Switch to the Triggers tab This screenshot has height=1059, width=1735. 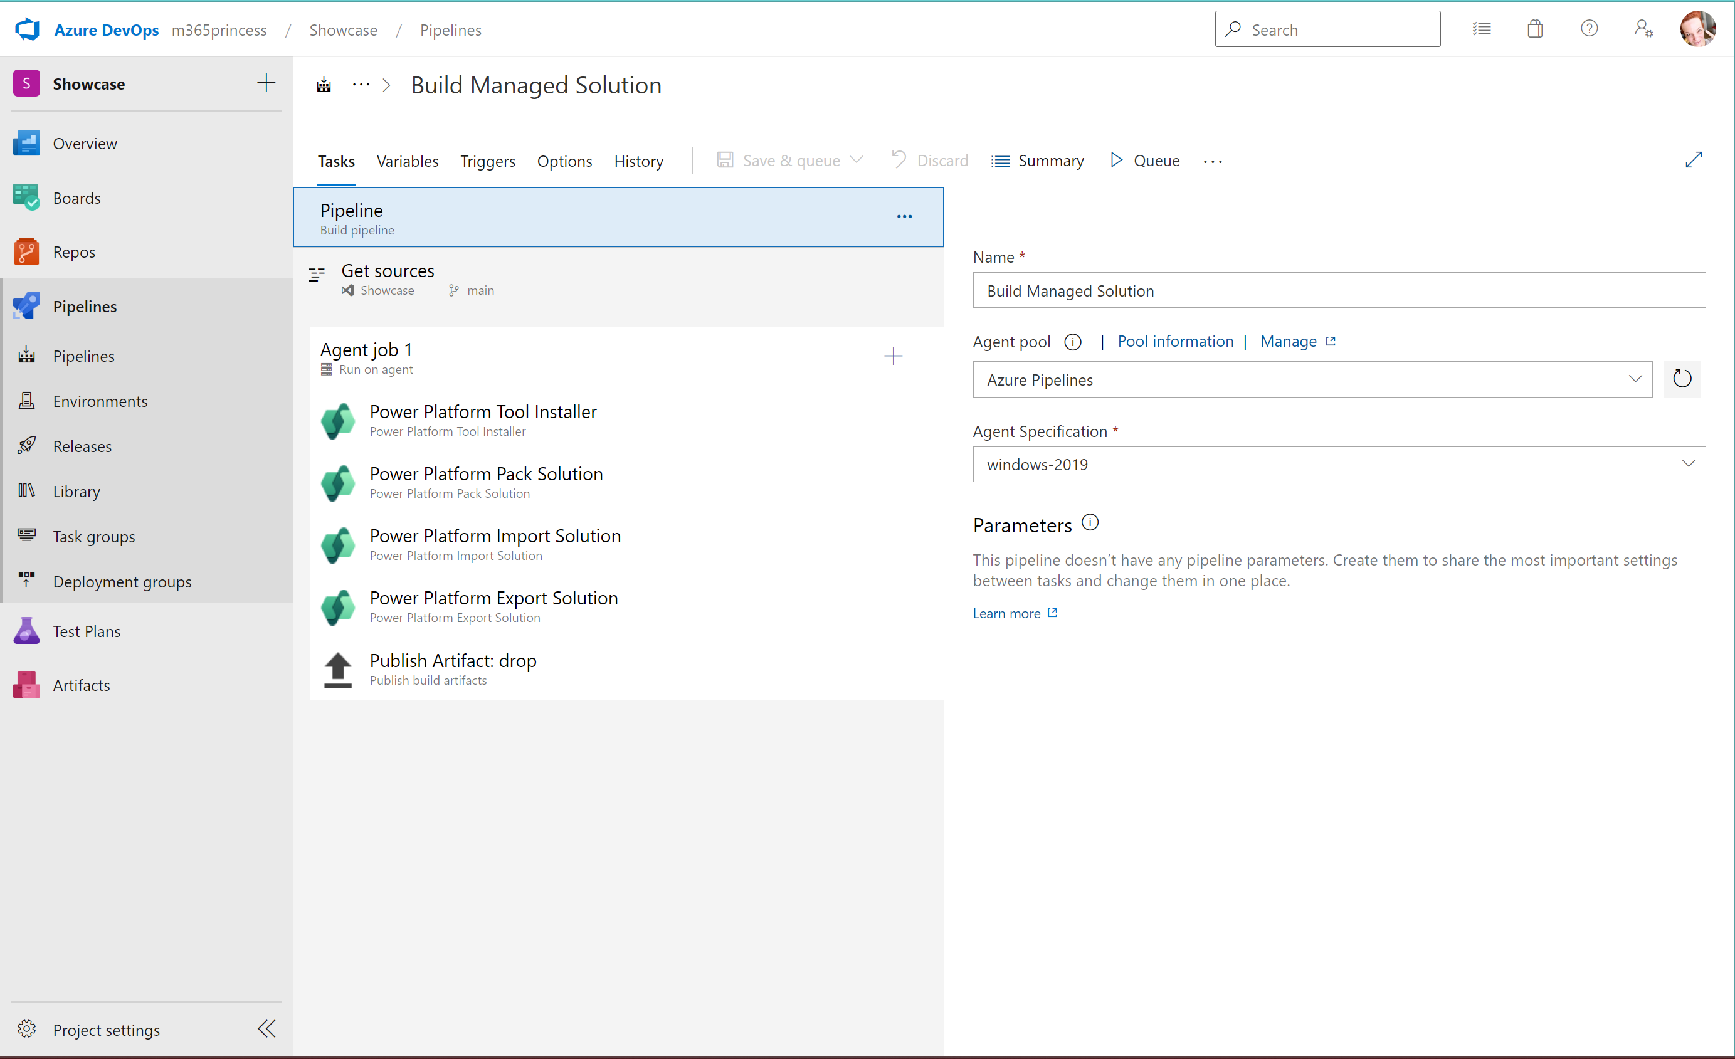487,161
